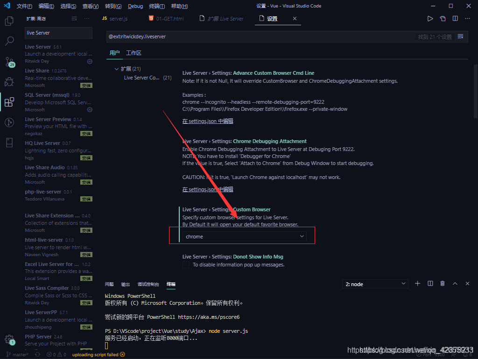Open the Source Control view showing 29 changes
478x359 pixels.
pos(9,62)
